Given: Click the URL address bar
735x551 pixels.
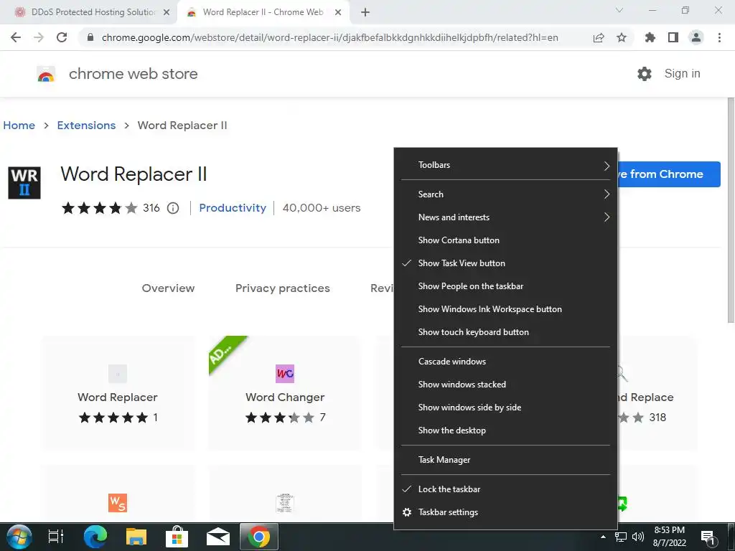Looking at the screenshot, I should coord(329,37).
